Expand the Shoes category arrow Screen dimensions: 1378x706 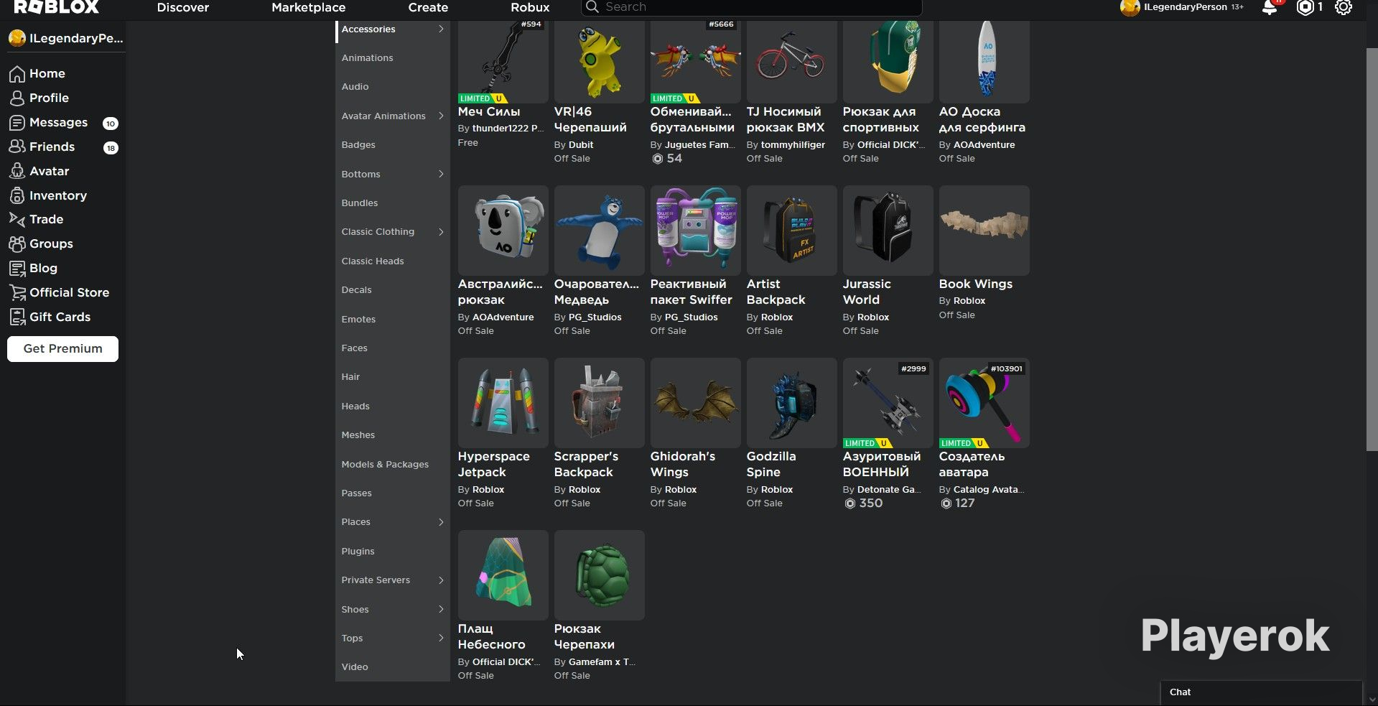(441, 610)
